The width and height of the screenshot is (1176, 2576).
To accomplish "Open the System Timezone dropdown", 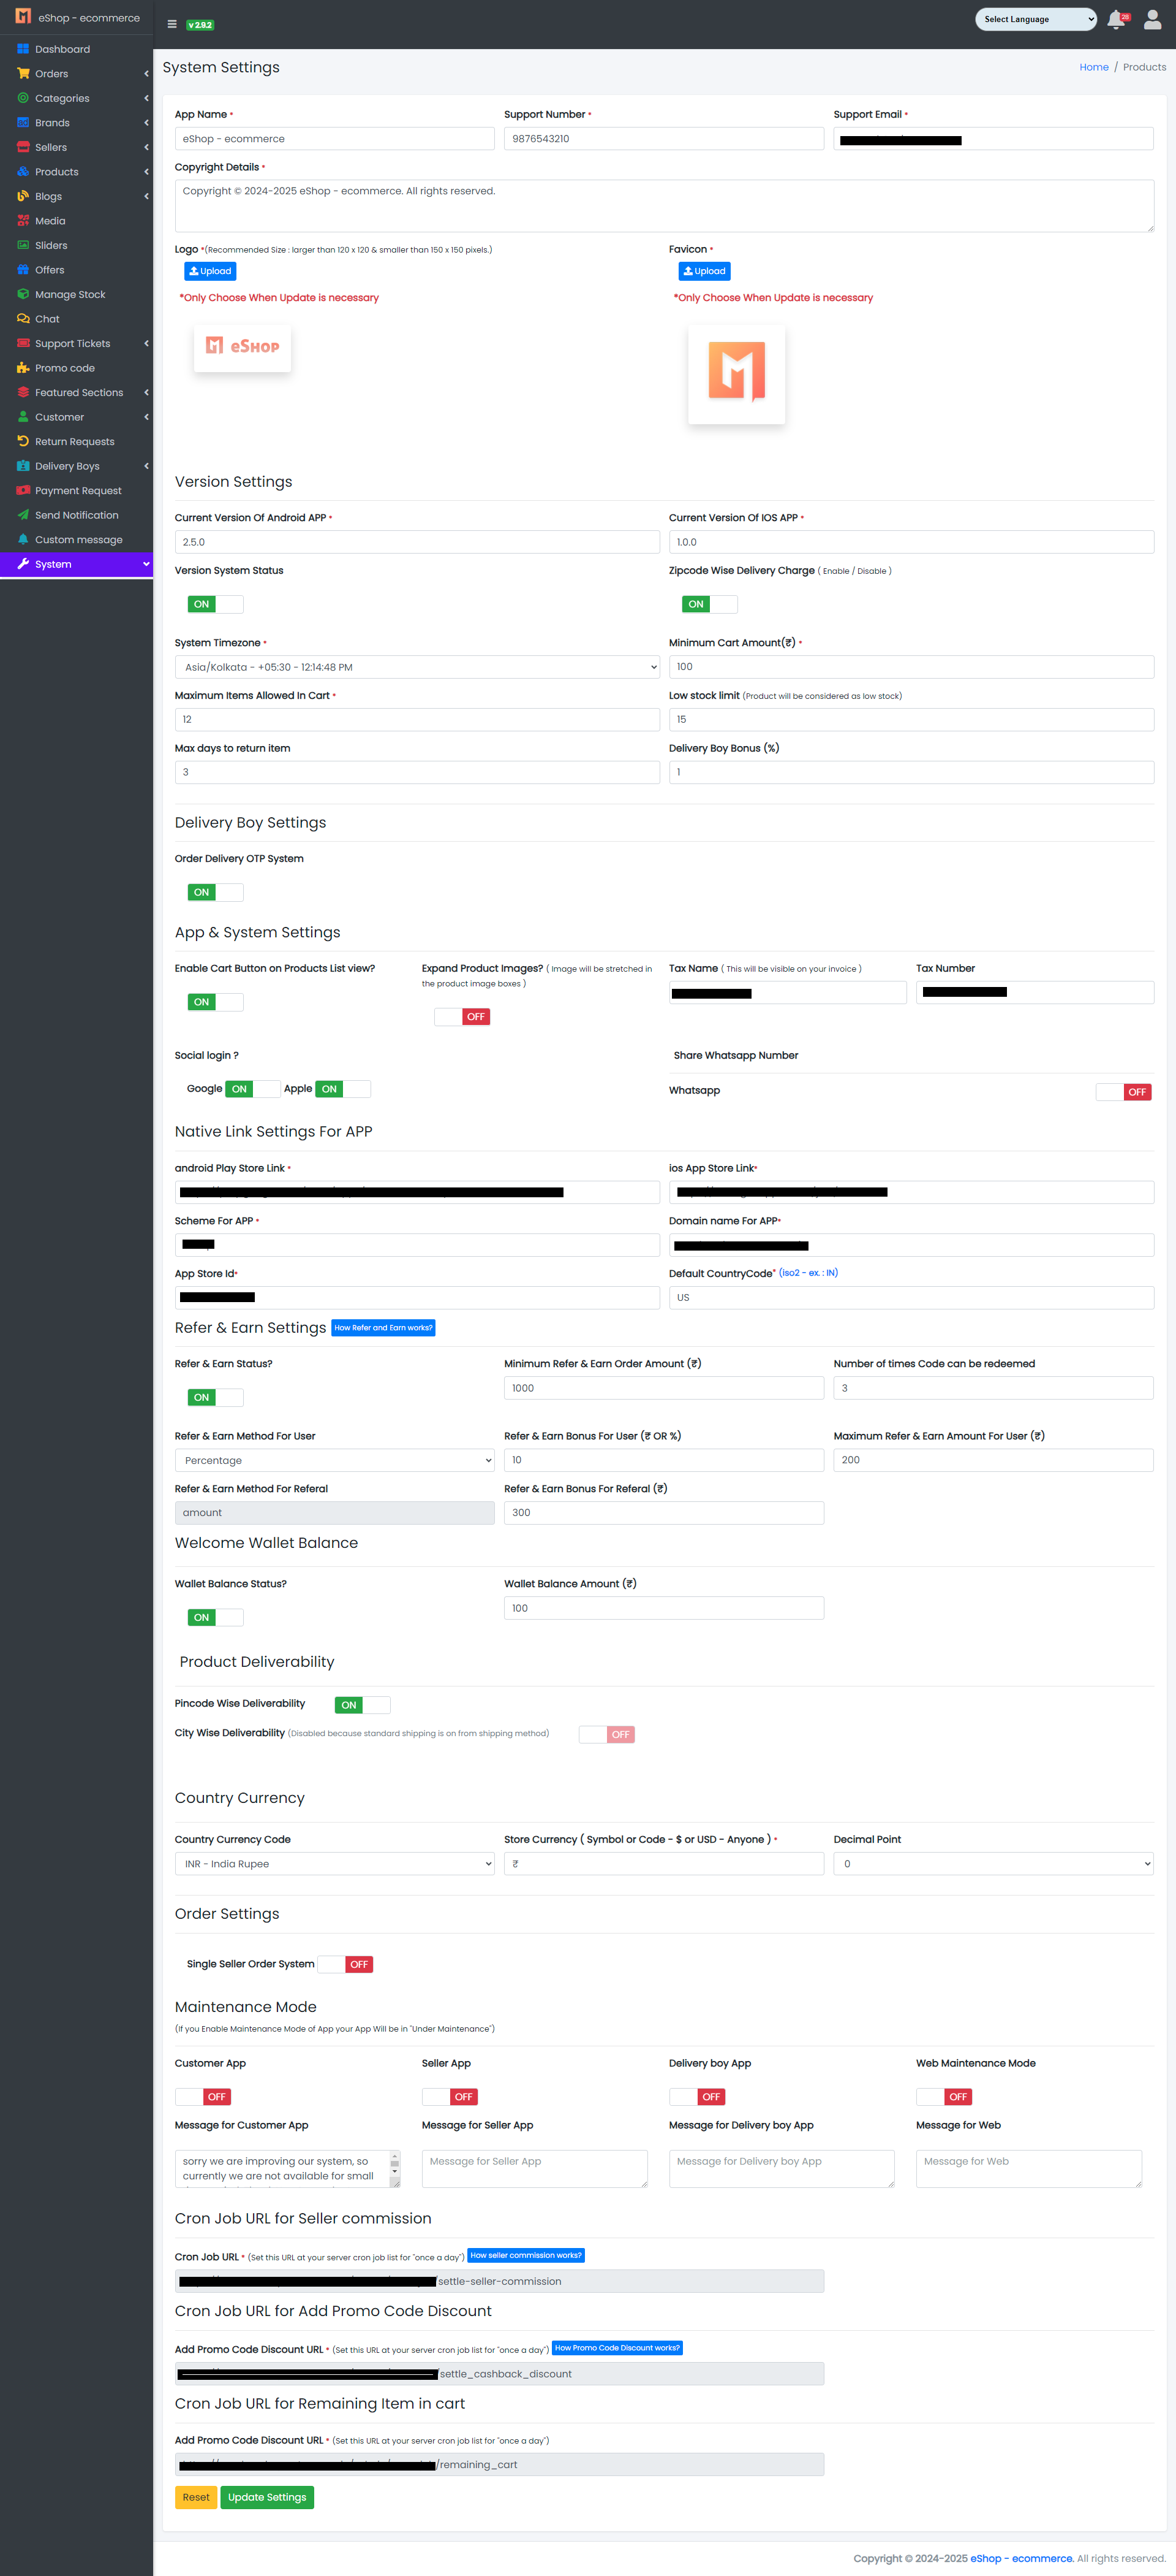I will (417, 667).
